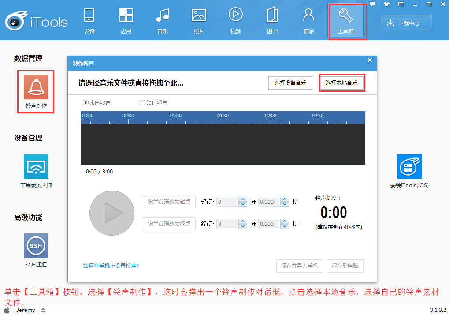Screen dimensions: 449x315
Task: Click the Apple device icon in status bar
Action: pyautogui.click(x=7, y=311)
